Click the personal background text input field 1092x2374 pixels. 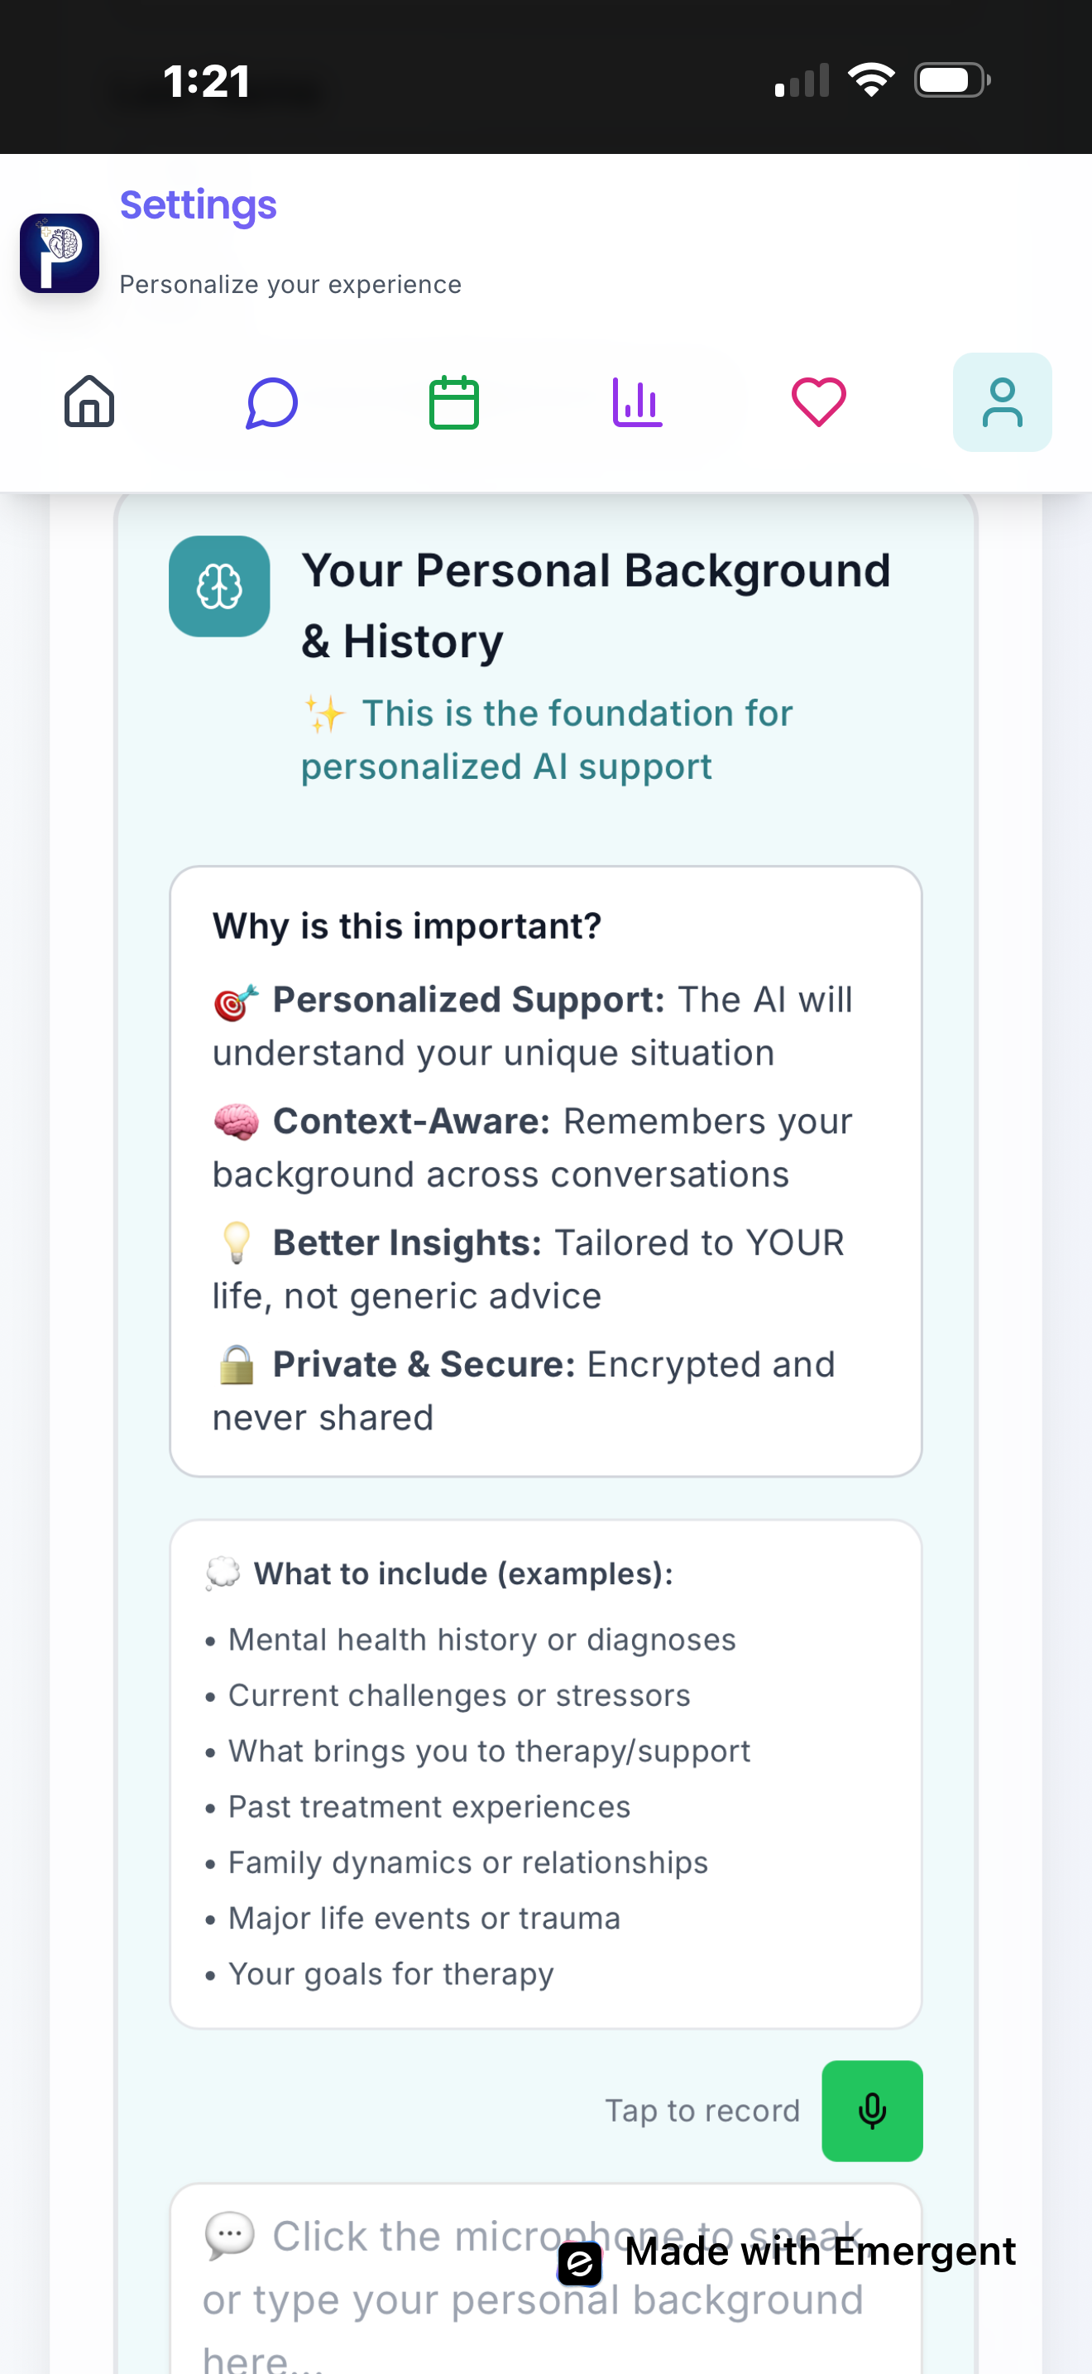[545, 2285]
